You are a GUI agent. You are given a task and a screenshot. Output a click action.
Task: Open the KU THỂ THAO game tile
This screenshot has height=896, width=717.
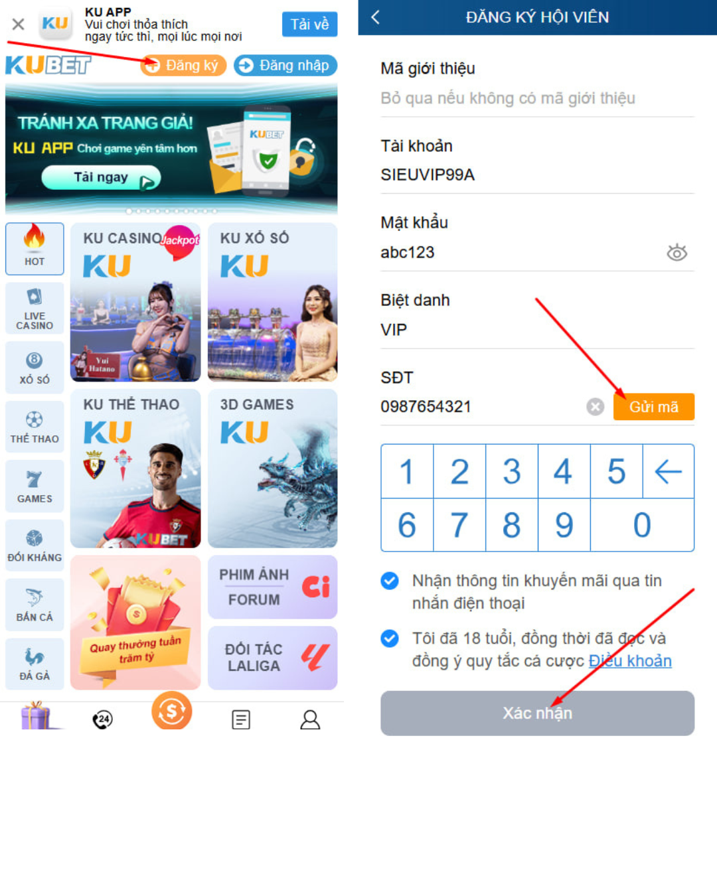coord(135,469)
